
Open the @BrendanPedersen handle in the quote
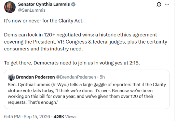coord(76,77)
